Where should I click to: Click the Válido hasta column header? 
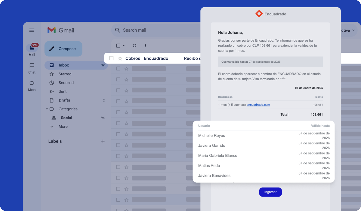click(320, 126)
